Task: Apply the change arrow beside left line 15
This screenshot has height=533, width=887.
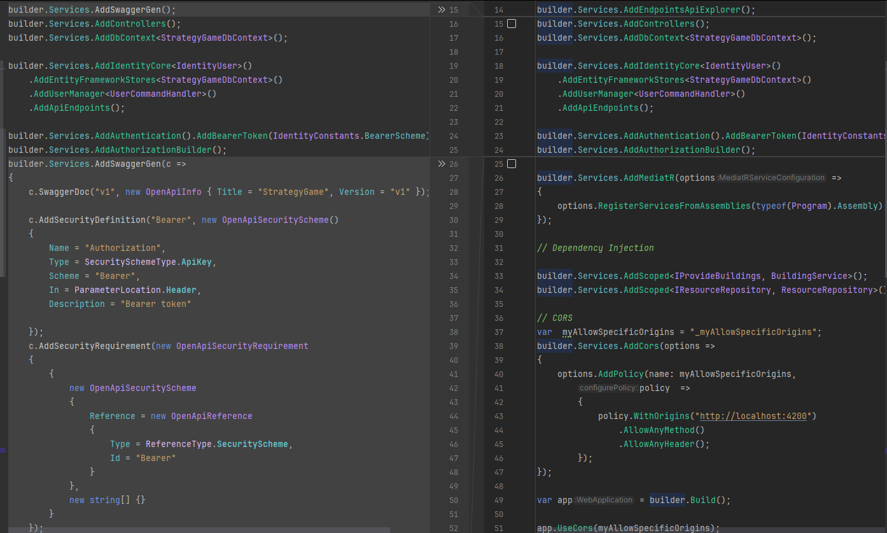Action: click(x=442, y=10)
